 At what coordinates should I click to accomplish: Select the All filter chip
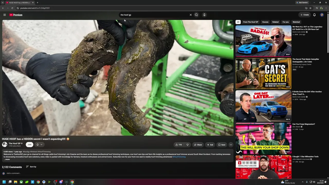[238, 22]
